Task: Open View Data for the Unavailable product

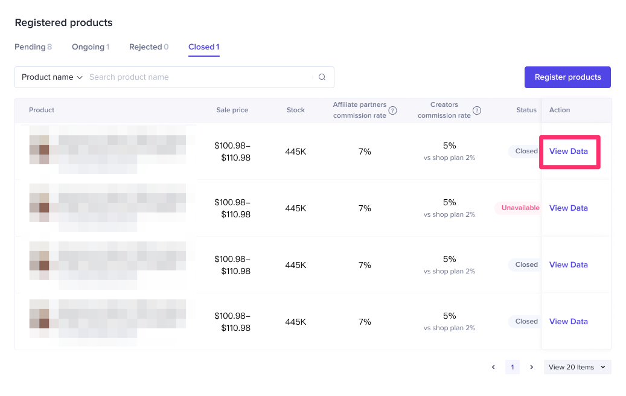Action: coord(568,208)
